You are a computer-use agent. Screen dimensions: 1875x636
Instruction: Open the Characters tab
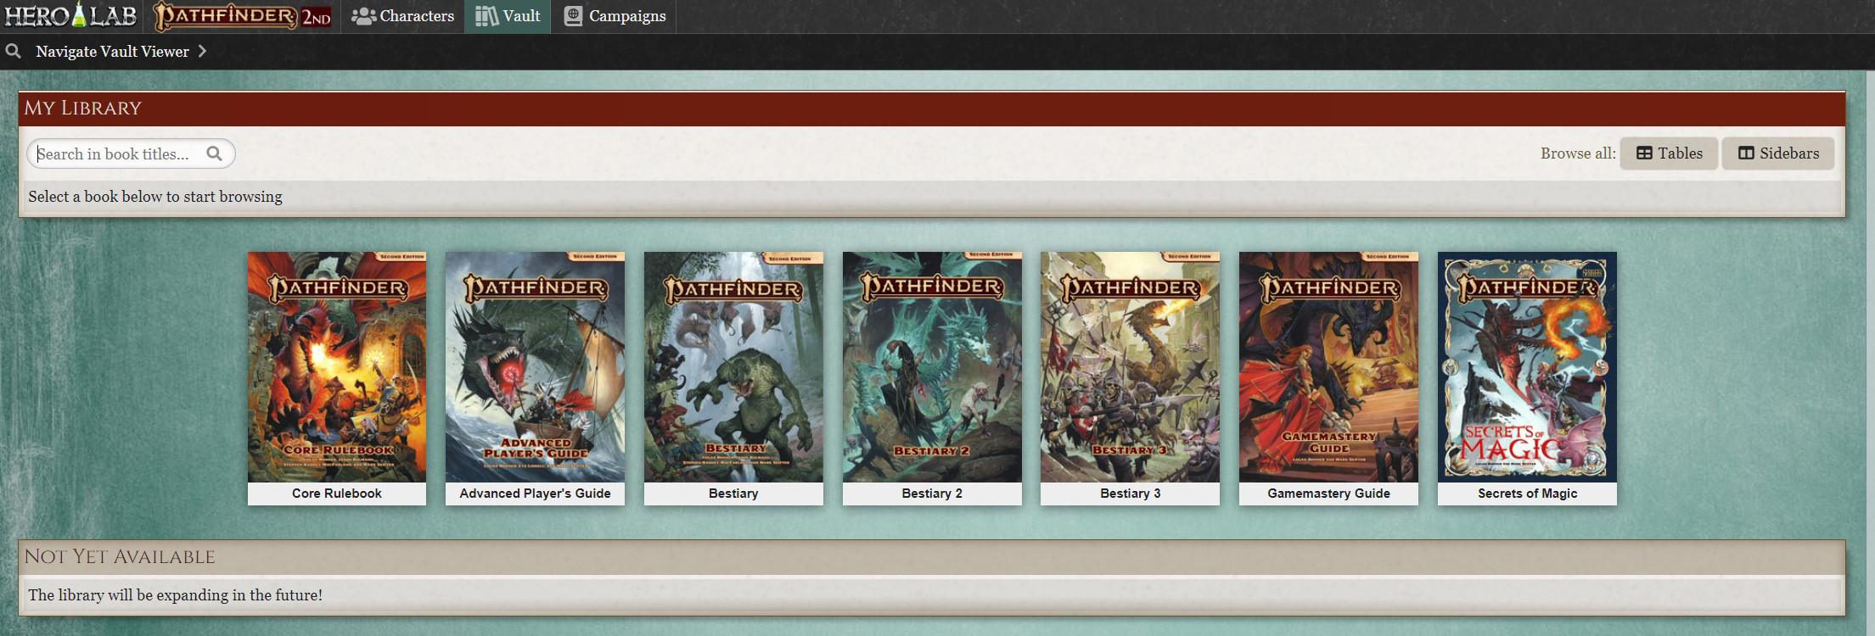(x=403, y=16)
